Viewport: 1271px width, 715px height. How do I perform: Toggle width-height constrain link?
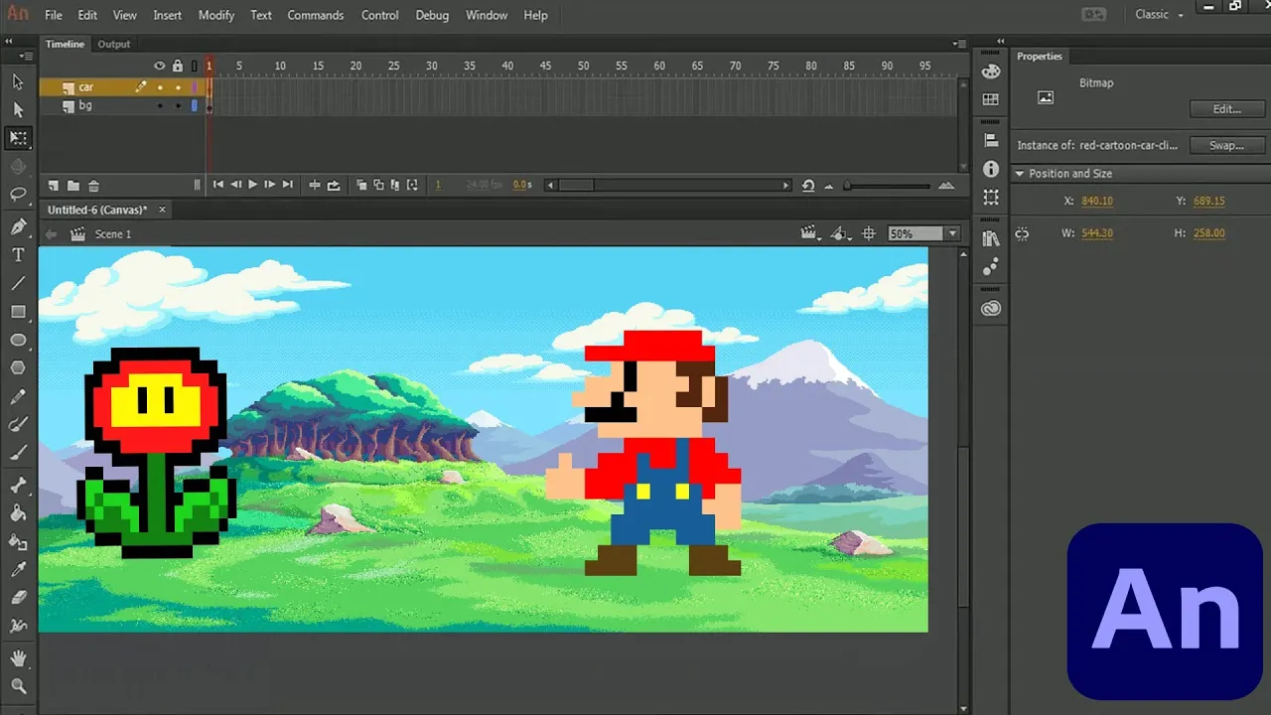1022,233
